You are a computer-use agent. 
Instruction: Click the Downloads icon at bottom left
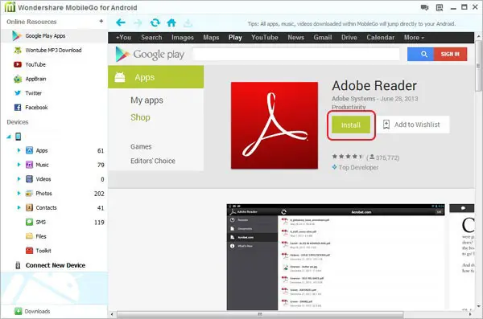19,311
